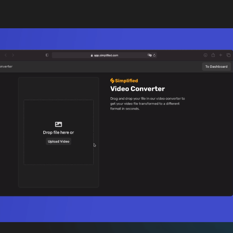Click the image icon in drop zone
Screen dimensions: 233x233
tap(59, 124)
